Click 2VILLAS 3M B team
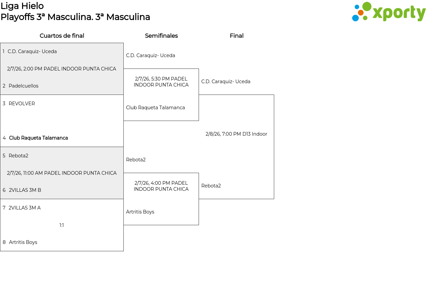Viewport: 428px width, 284px height. (25, 190)
